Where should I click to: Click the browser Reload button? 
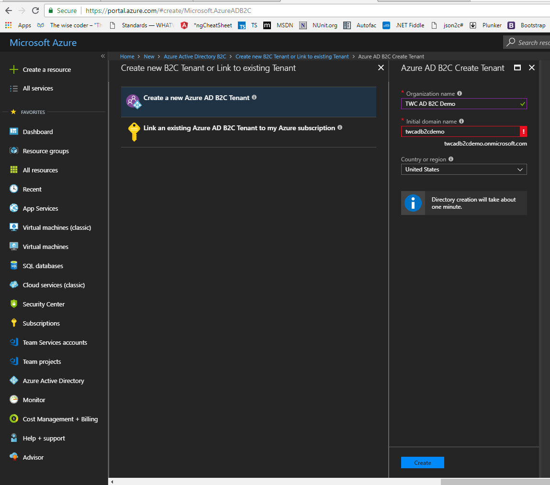(x=35, y=11)
